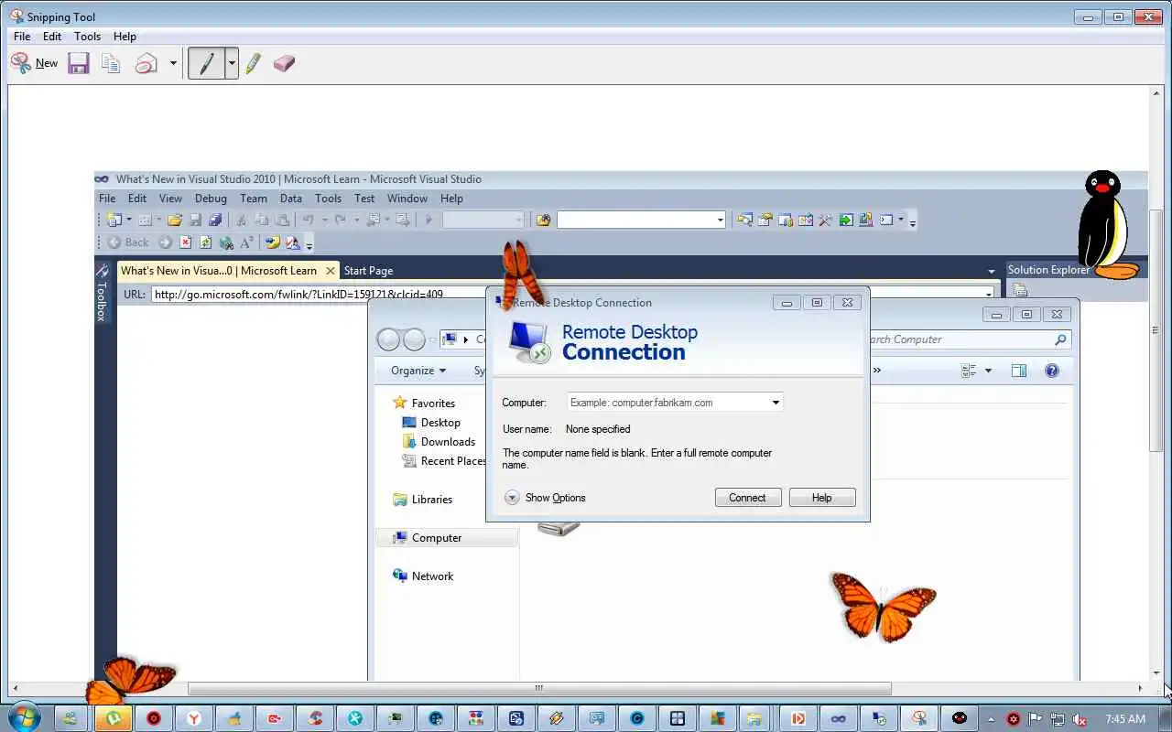This screenshot has height=732, width=1172.
Task: Click the Explorer blue Help icon
Action: click(1052, 371)
